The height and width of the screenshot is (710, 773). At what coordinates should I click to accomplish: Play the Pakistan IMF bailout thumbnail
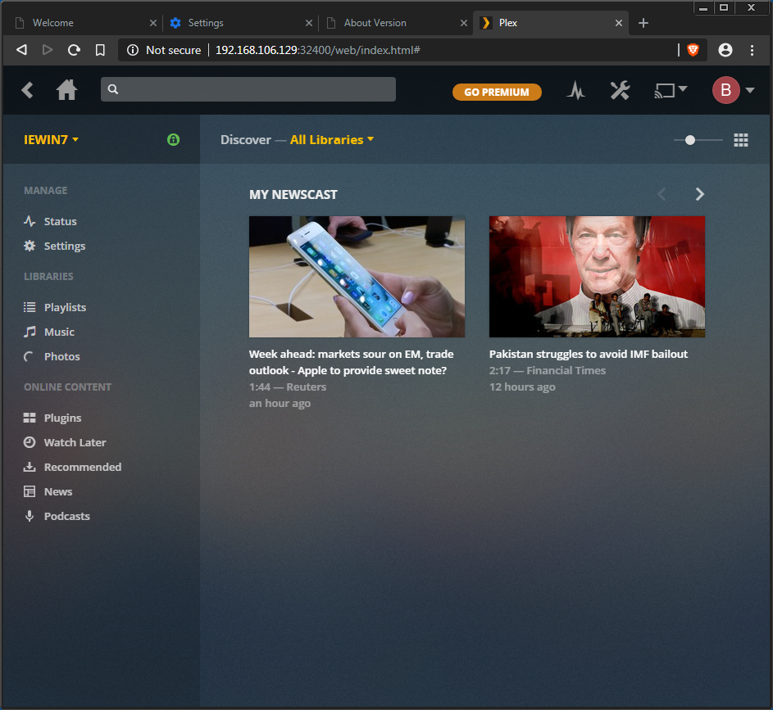point(597,277)
